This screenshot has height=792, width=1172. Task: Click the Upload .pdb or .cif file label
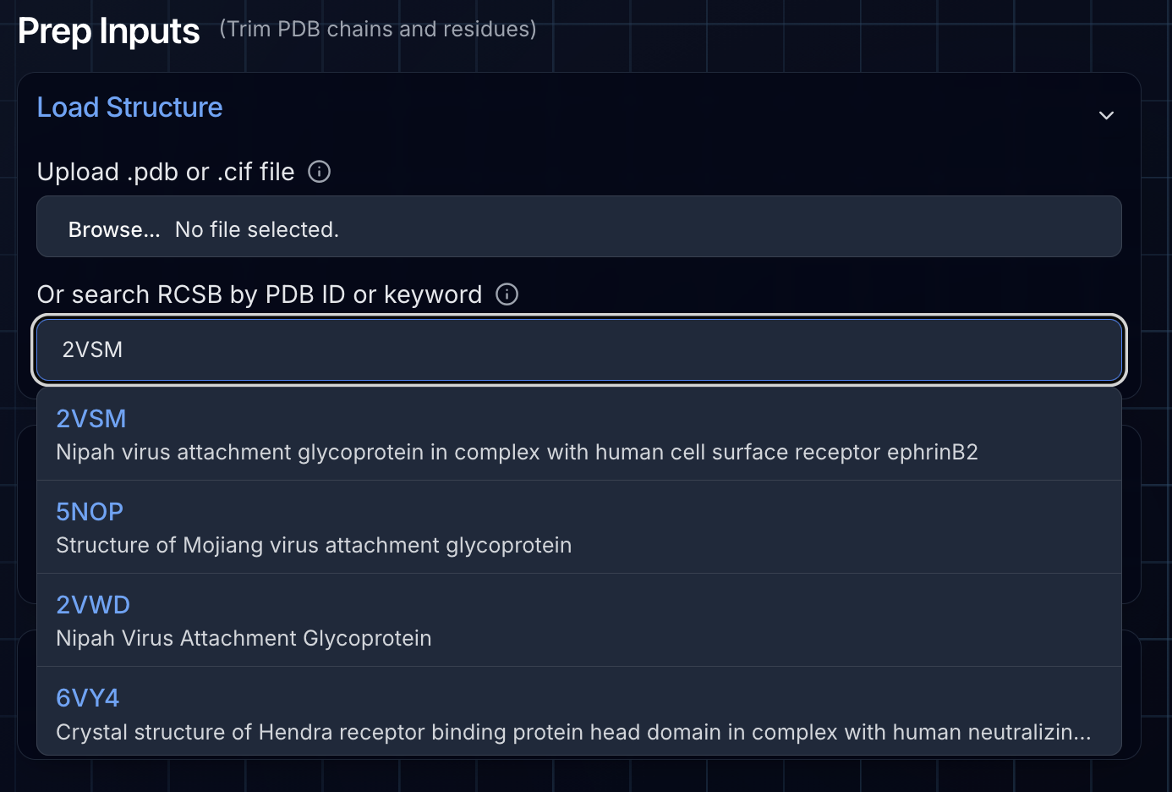coord(165,172)
